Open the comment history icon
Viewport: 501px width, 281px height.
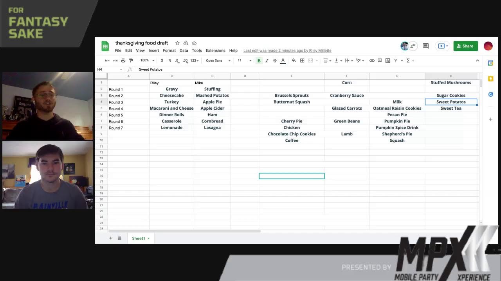pyautogui.click(x=426, y=46)
